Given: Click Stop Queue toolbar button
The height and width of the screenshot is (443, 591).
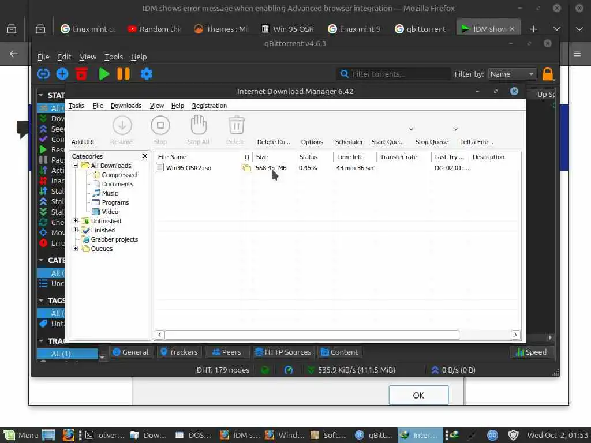Looking at the screenshot, I should (x=432, y=142).
